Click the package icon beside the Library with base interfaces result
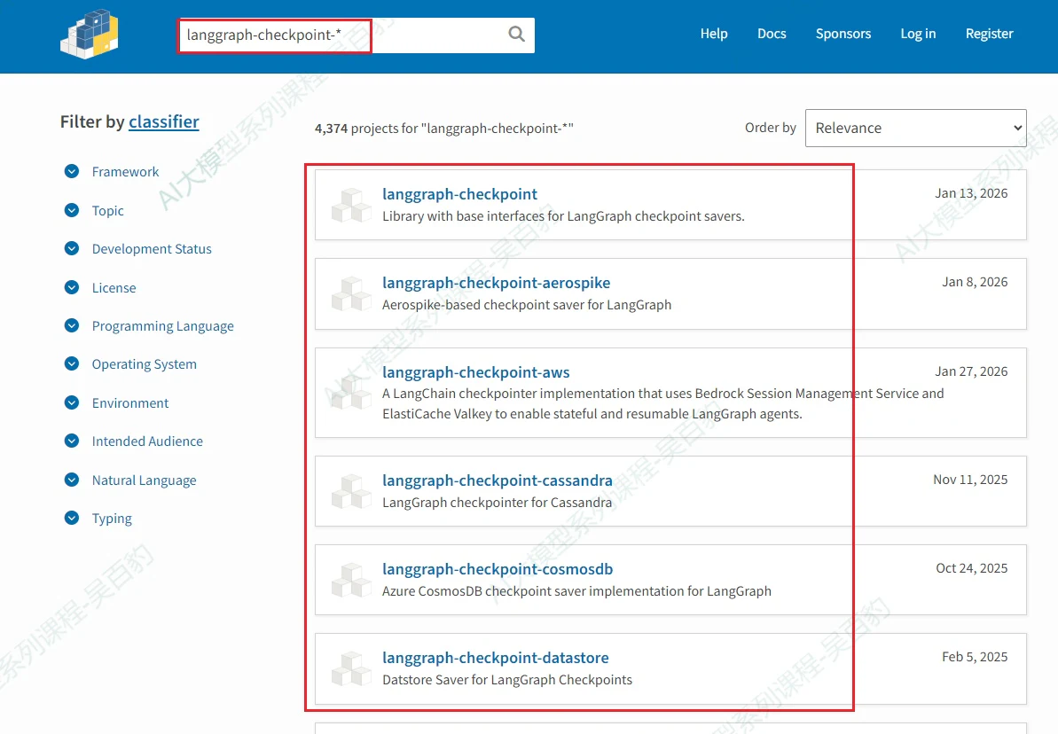The width and height of the screenshot is (1058, 734). [x=351, y=205]
